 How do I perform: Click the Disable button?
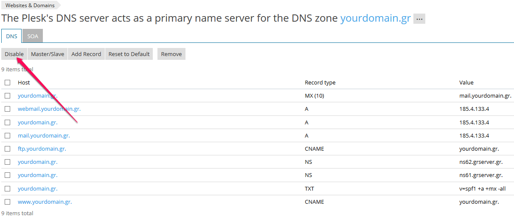point(14,54)
